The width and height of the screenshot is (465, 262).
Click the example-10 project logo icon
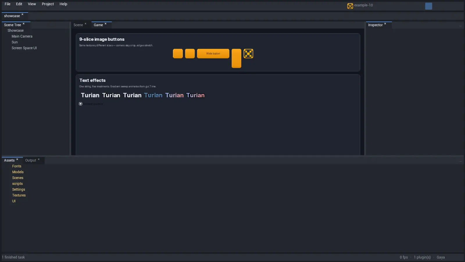coord(350,6)
